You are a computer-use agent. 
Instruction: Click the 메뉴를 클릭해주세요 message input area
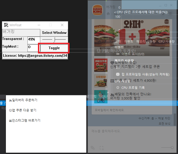point(132,135)
